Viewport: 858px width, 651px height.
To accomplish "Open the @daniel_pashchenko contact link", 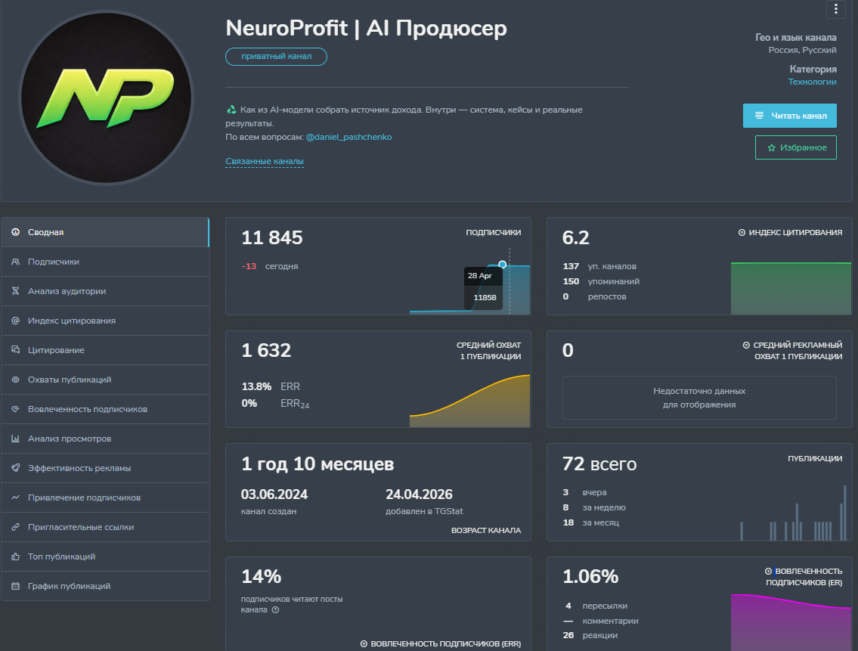I will (x=348, y=137).
